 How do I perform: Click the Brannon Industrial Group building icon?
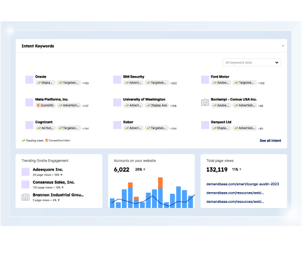pos(25,197)
